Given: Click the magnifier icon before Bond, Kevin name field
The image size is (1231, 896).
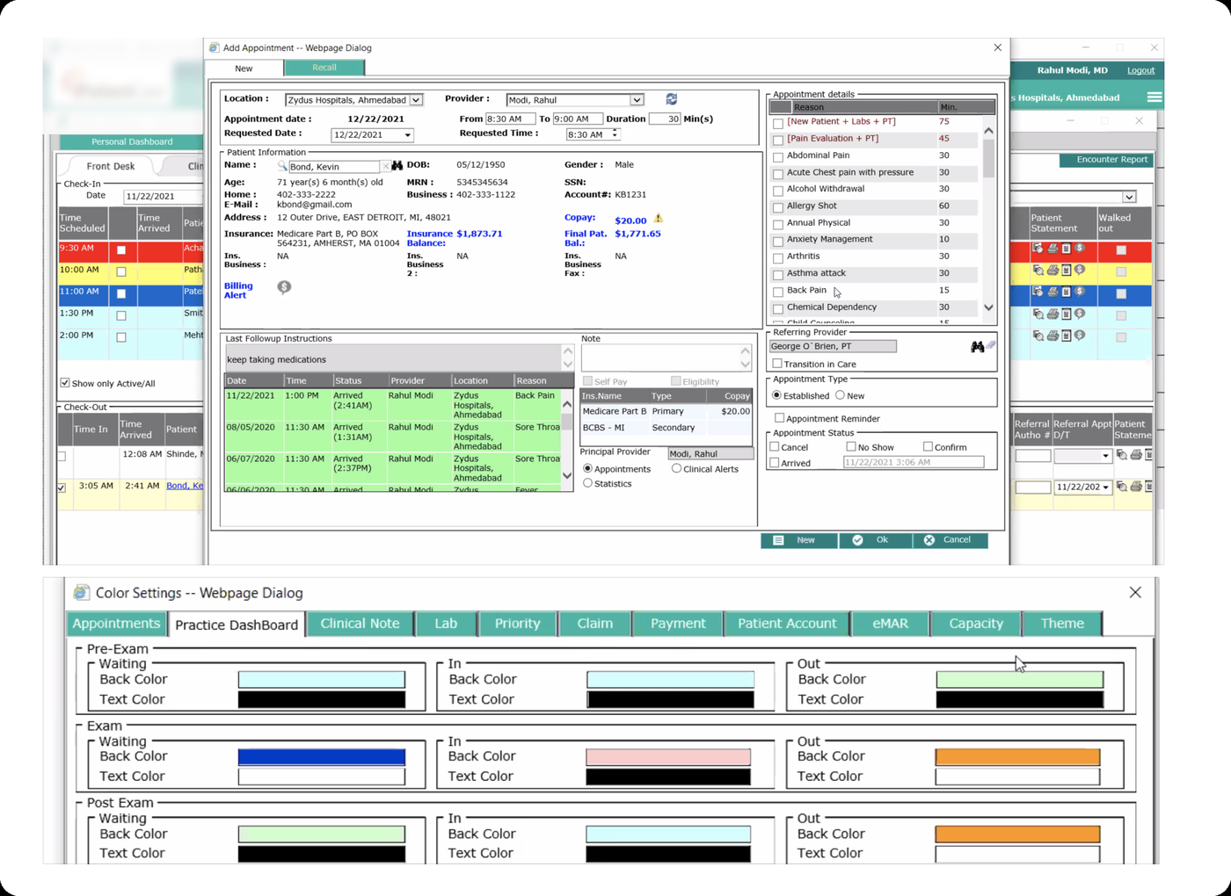Looking at the screenshot, I should pyautogui.click(x=282, y=166).
